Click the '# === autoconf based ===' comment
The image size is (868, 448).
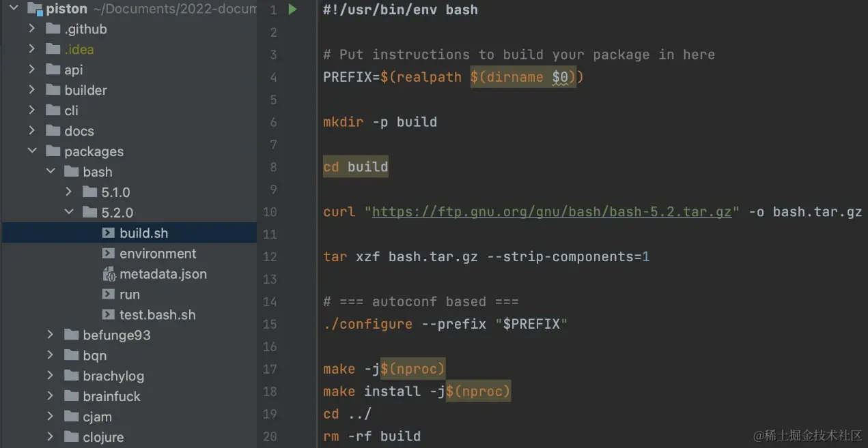(x=421, y=301)
